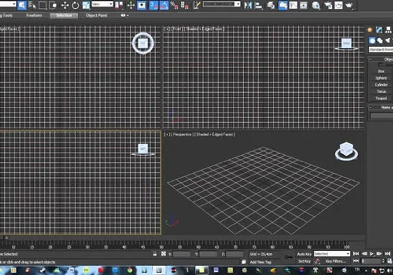Screen dimensions: 393x275
Task: Open Front viewport label menu
Action: [177, 29]
